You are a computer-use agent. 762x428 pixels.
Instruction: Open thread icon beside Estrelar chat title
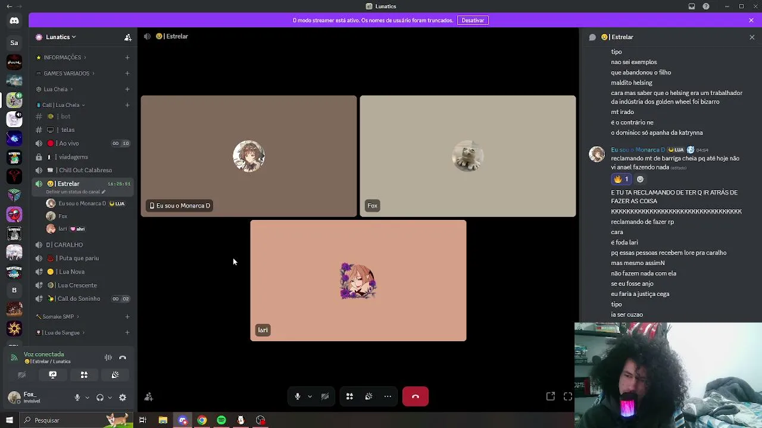pyautogui.click(x=592, y=37)
